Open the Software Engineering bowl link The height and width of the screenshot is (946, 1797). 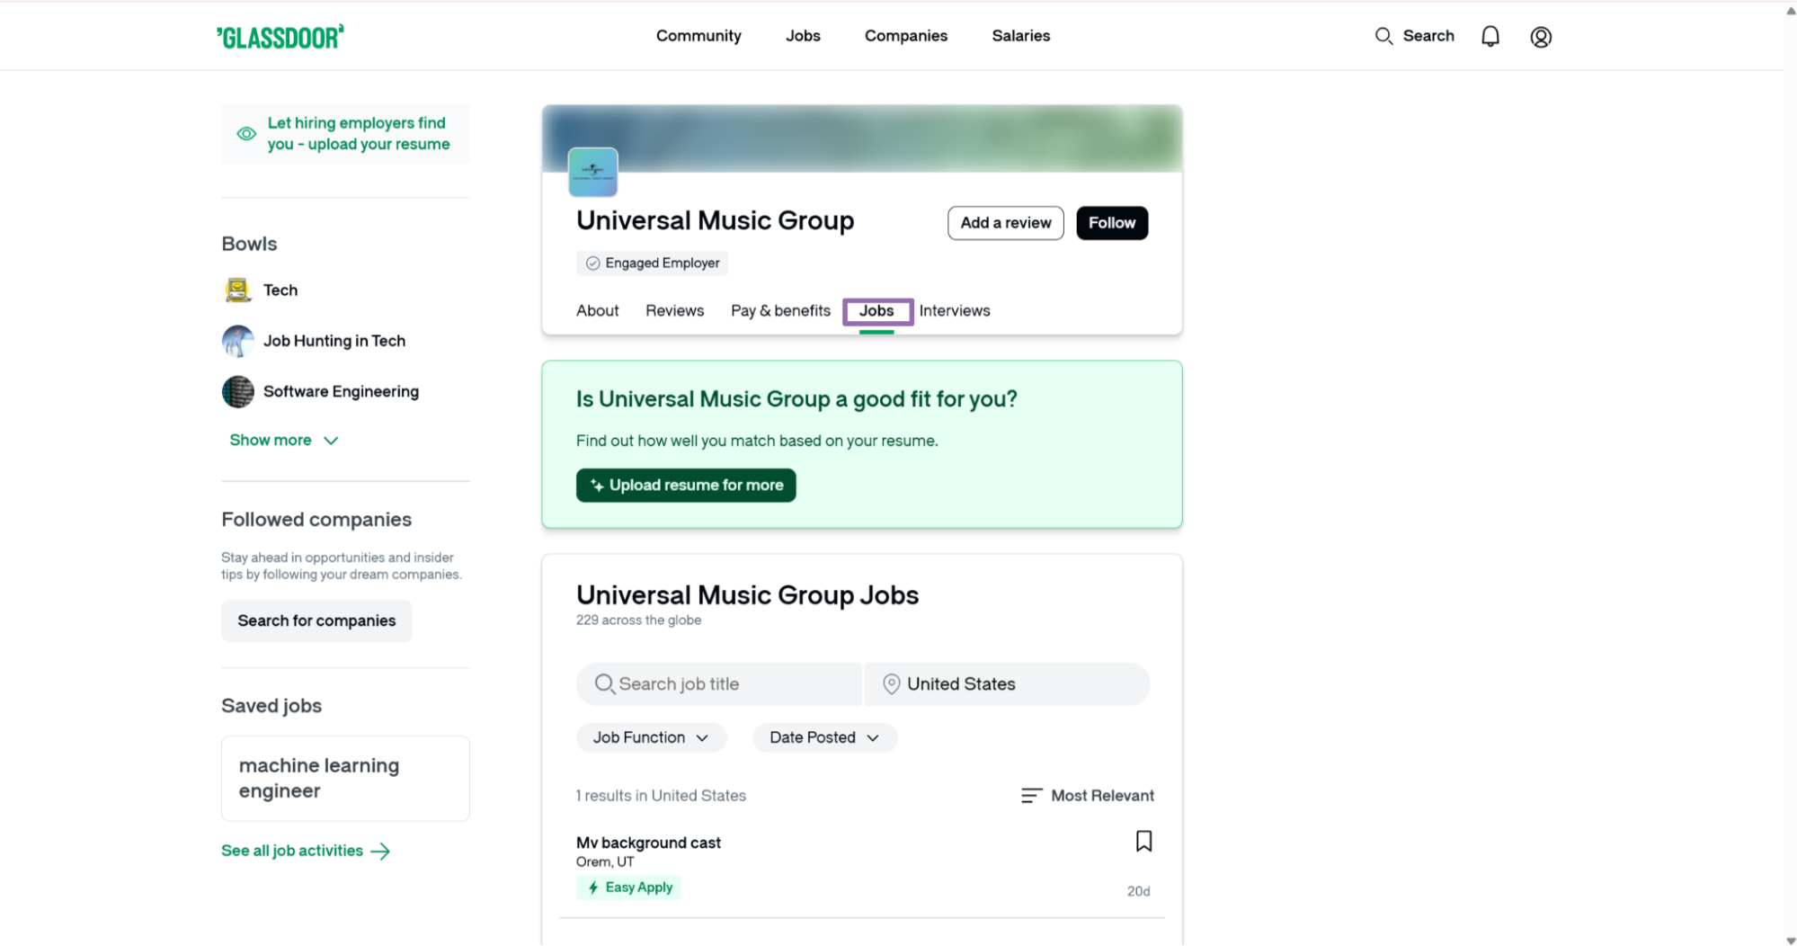click(x=341, y=391)
